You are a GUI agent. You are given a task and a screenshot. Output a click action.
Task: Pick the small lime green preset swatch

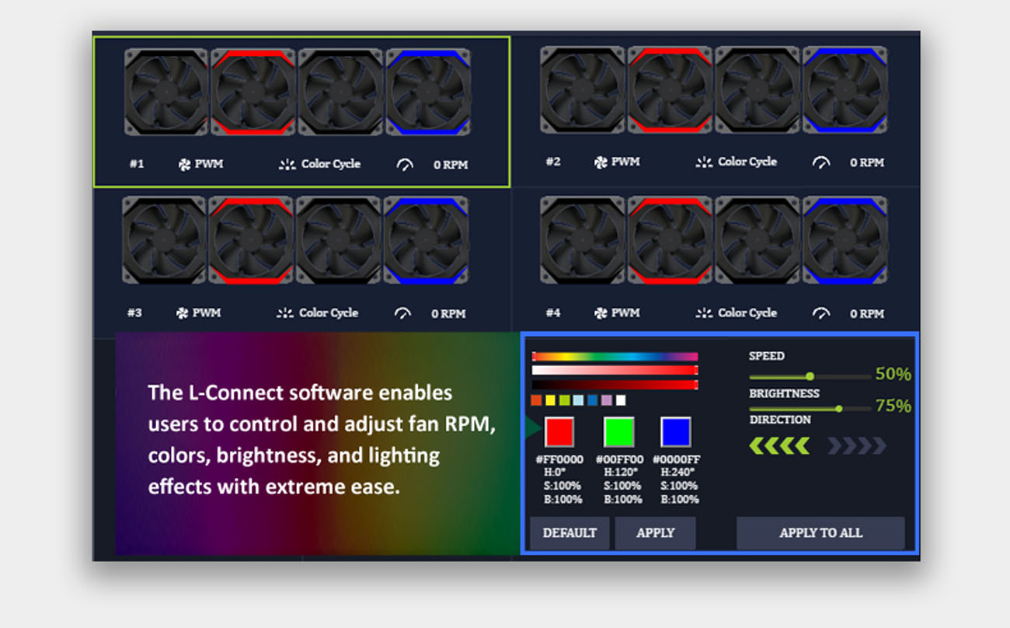point(565,400)
